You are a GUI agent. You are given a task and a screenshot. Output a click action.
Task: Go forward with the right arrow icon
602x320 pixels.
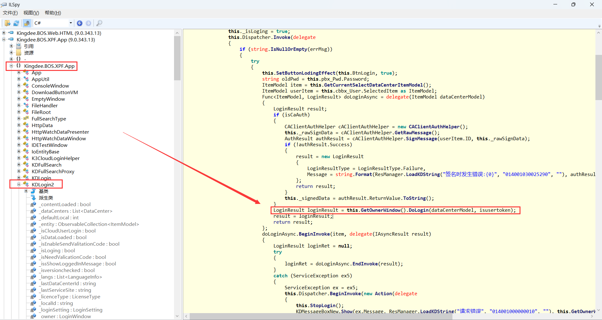pos(88,23)
